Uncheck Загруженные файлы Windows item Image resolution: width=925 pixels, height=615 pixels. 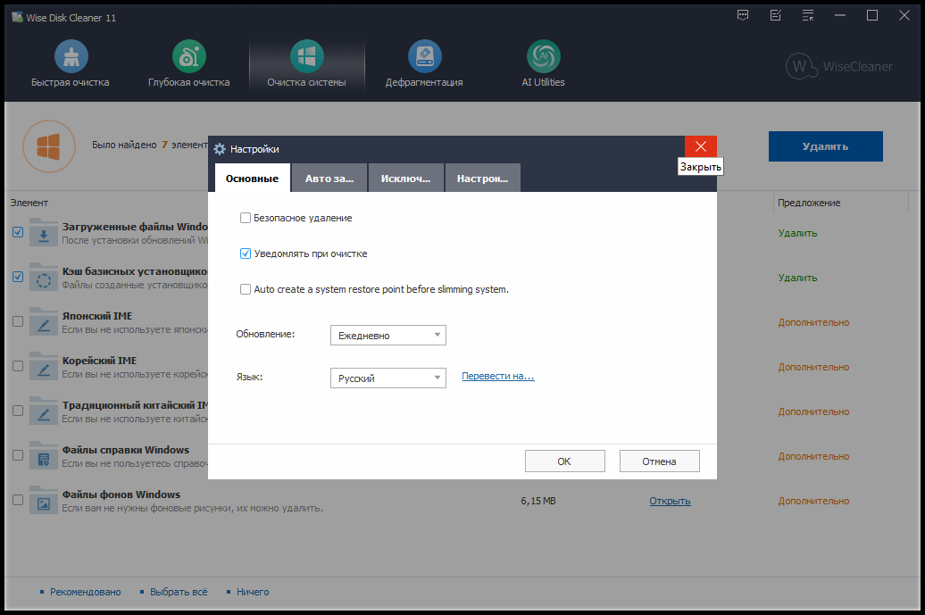click(x=18, y=232)
